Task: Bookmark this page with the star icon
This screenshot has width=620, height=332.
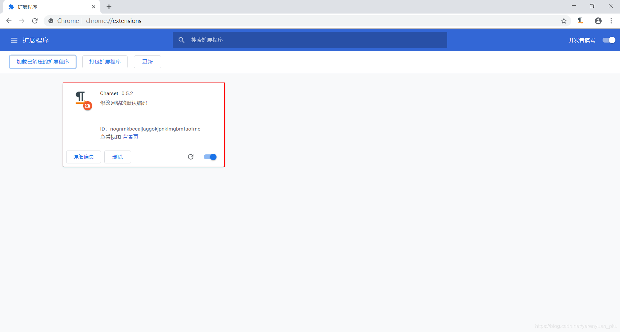Action: pyautogui.click(x=564, y=21)
